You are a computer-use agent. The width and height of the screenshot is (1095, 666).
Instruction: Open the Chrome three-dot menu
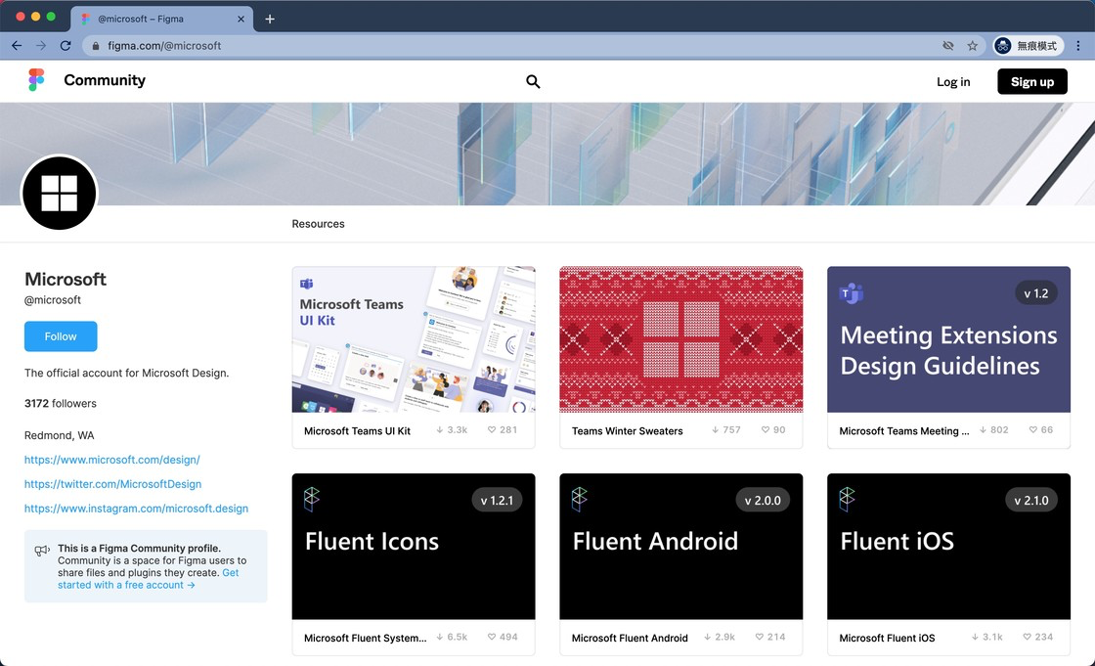point(1078,45)
